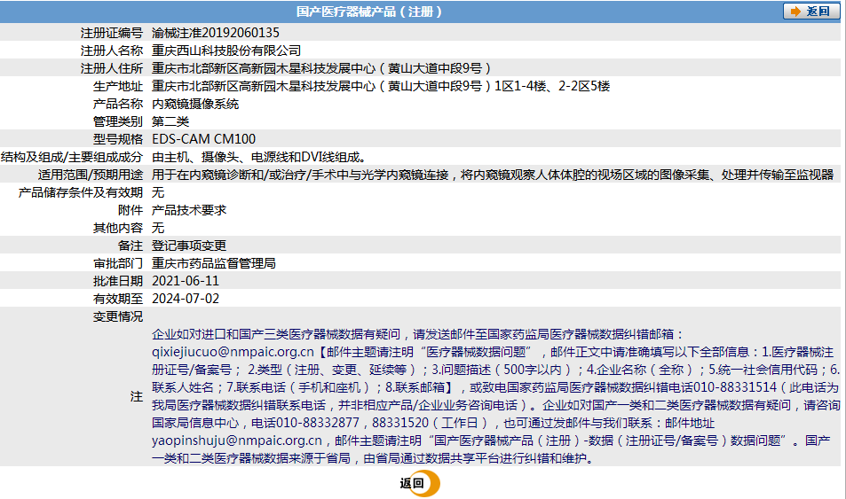Click the 适用范围/预期用途 label
The height and width of the screenshot is (499, 846).
click(x=90, y=175)
